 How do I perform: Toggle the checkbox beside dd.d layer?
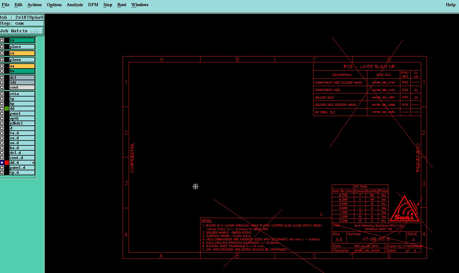2,163
